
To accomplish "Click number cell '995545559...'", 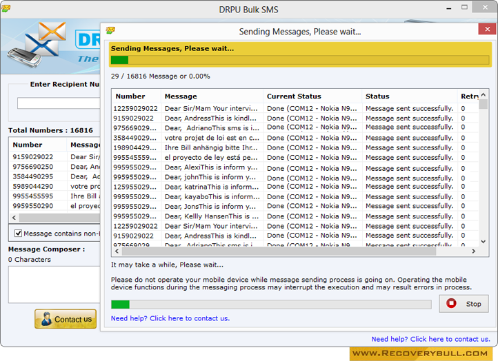I will click(135, 158).
